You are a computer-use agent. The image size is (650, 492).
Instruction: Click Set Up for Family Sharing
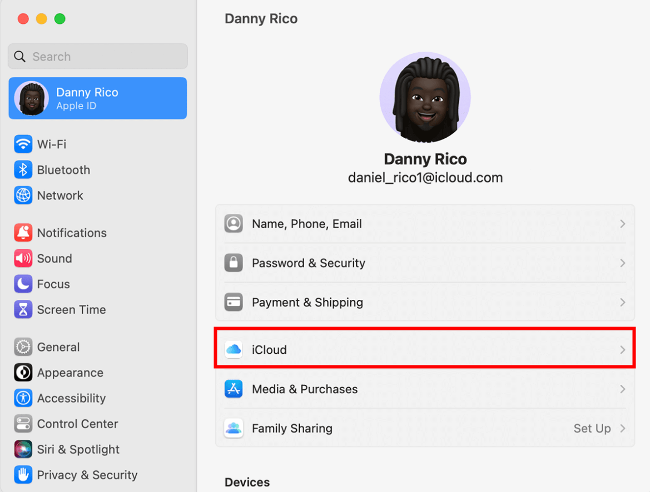click(x=592, y=428)
